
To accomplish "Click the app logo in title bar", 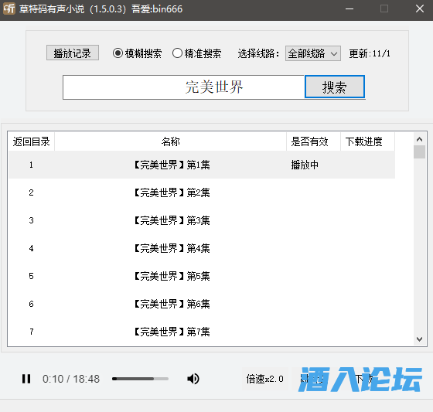I will (x=9, y=9).
